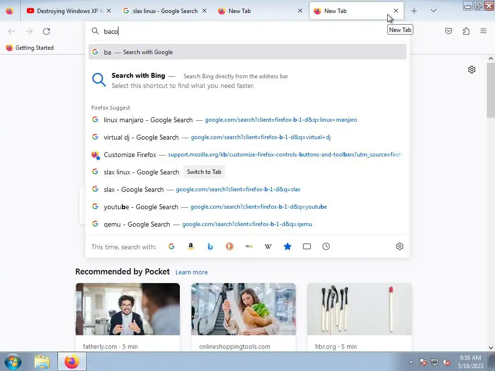Select Search with Bing shortcut
495x371 pixels.
click(247, 81)
